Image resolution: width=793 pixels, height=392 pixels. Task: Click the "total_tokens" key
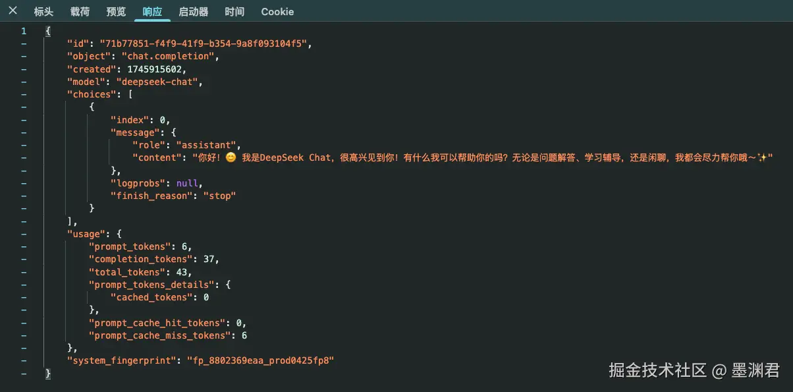coord(128,272)
